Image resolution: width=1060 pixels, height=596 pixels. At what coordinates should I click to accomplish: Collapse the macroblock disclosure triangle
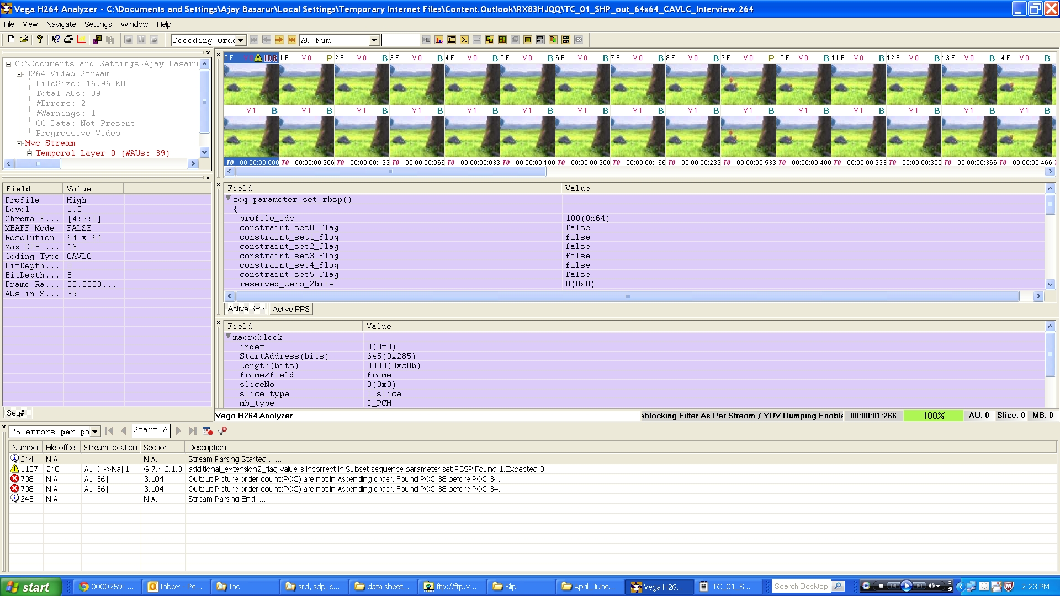coord(228,336)
